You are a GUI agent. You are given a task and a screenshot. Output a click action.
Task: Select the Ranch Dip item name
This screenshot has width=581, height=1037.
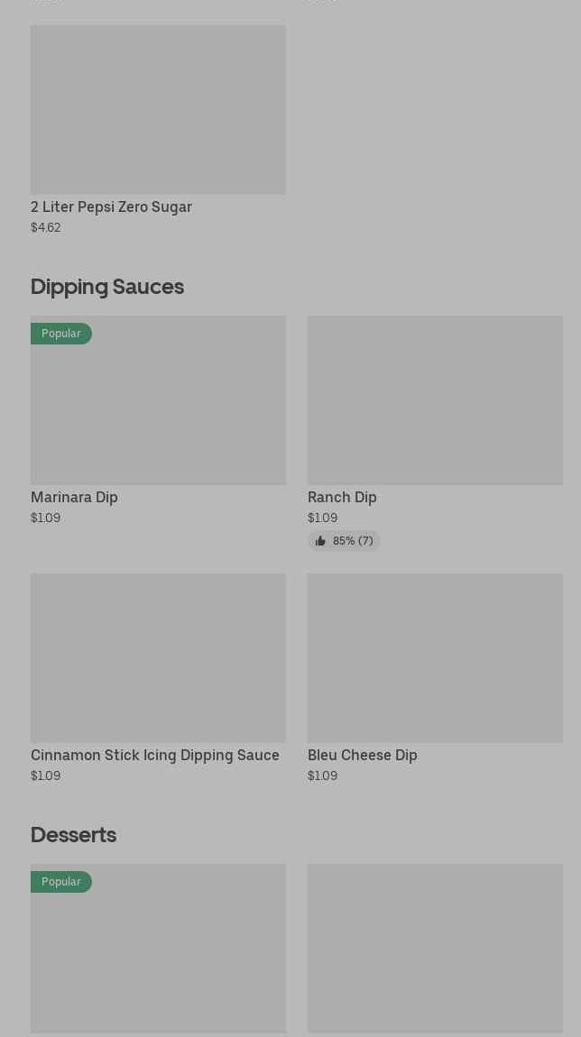pos(342,498)
